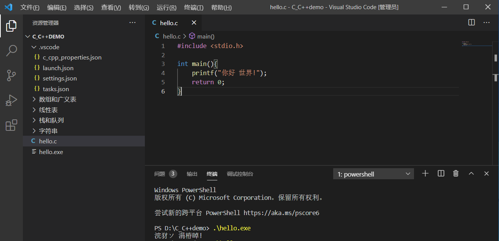Kill the terminal using the trash icon

(x=456, y=174)
